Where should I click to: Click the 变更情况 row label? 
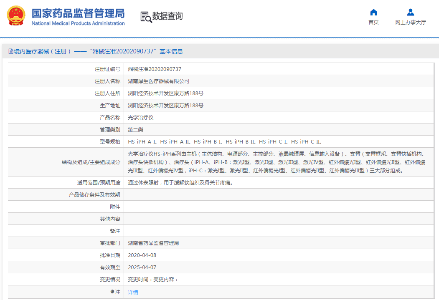(110, 280)
